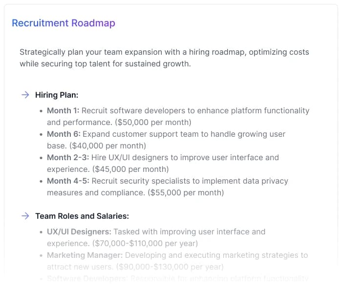This screenshot has height=293, width=342.
Task: Click the $40,000 per month figure
Action: click(x=108, y=146)
